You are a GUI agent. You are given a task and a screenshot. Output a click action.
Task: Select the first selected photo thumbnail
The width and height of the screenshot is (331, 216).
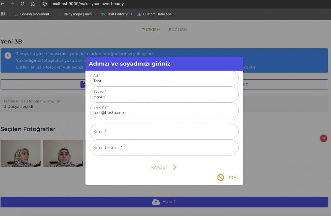(x=20, y=153)
